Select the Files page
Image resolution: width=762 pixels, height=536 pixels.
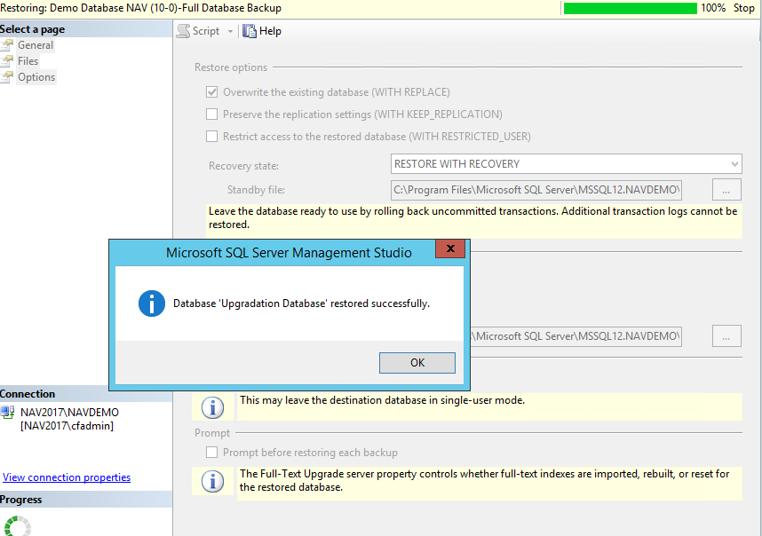(28, 61)
